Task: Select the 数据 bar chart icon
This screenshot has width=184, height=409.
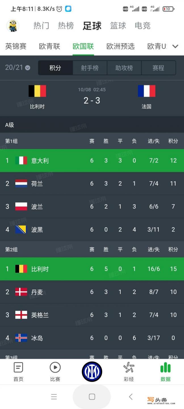Action: pos(166,368)
